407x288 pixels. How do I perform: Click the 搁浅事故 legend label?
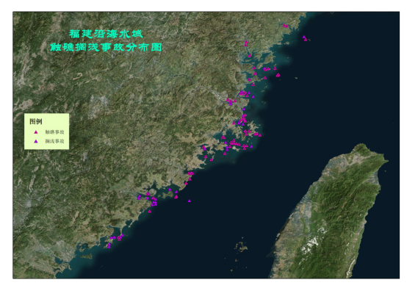click(x=54, y=141)
